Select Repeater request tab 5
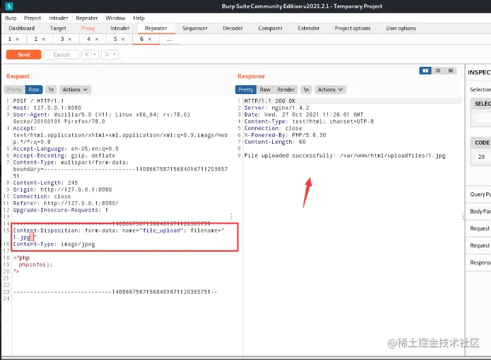 click(x=115, y=39)
